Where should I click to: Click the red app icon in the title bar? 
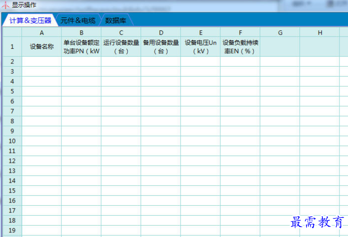tap(5, 5)
